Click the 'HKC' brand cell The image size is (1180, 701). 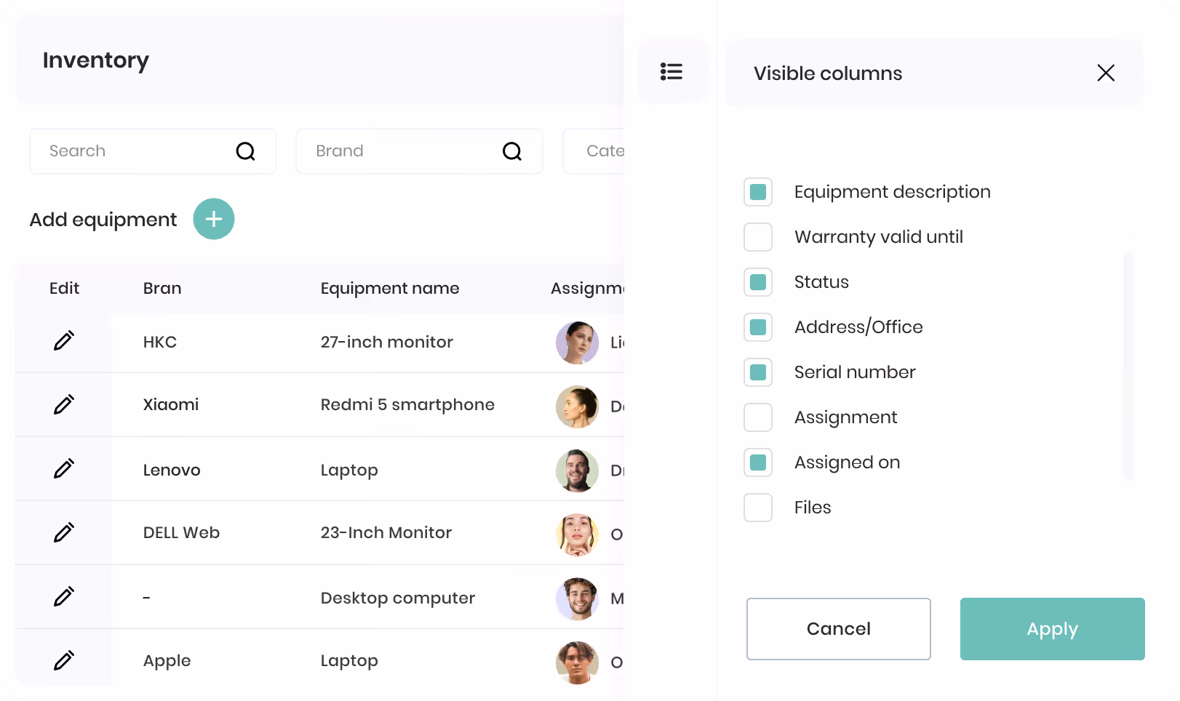point(160,342)
